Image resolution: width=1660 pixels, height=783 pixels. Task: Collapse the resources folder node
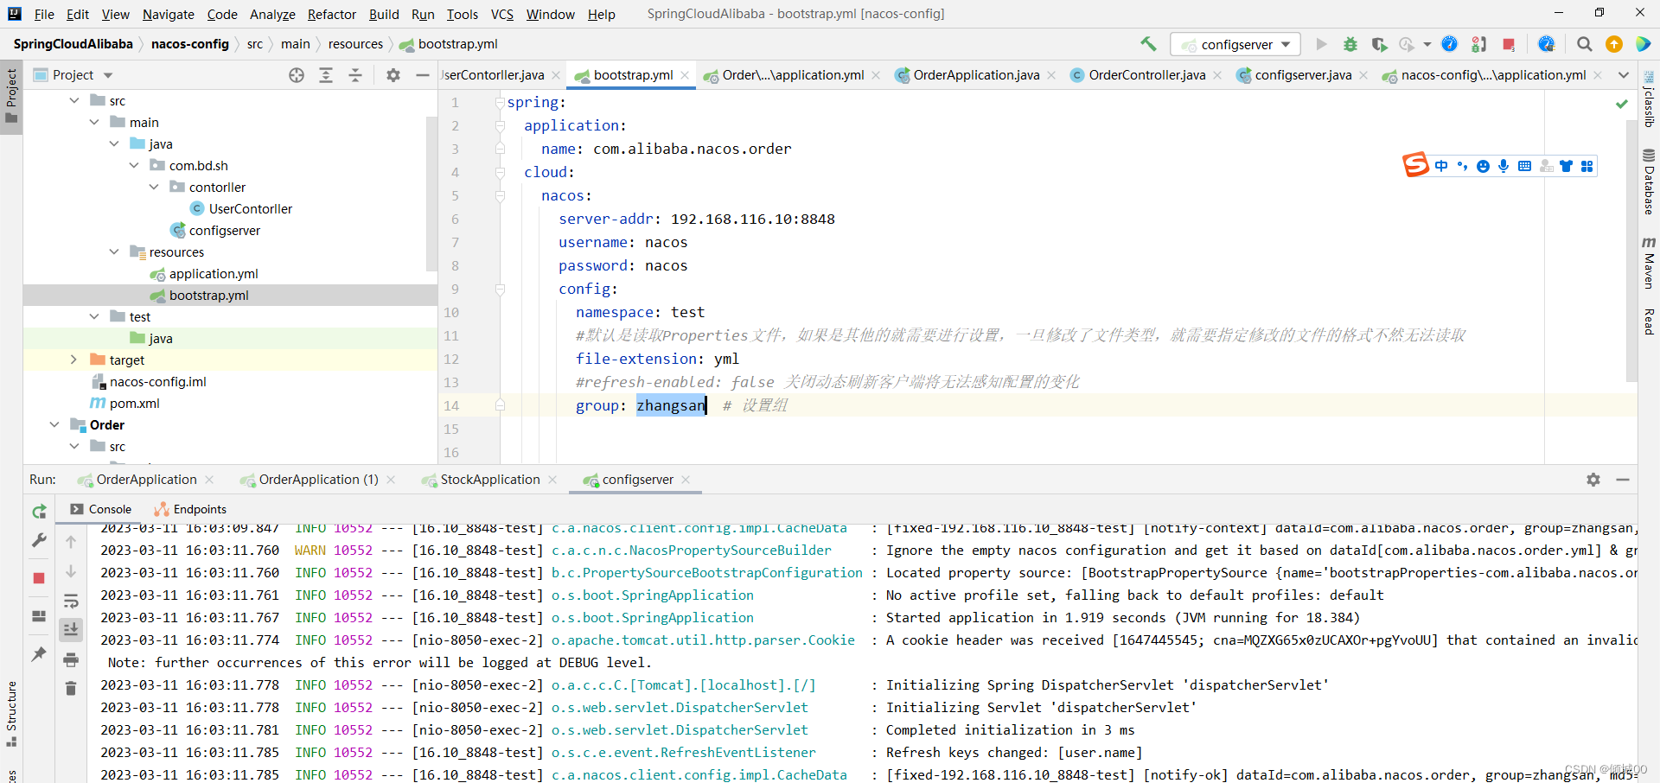pyautogui.click(x=114, y=251)
